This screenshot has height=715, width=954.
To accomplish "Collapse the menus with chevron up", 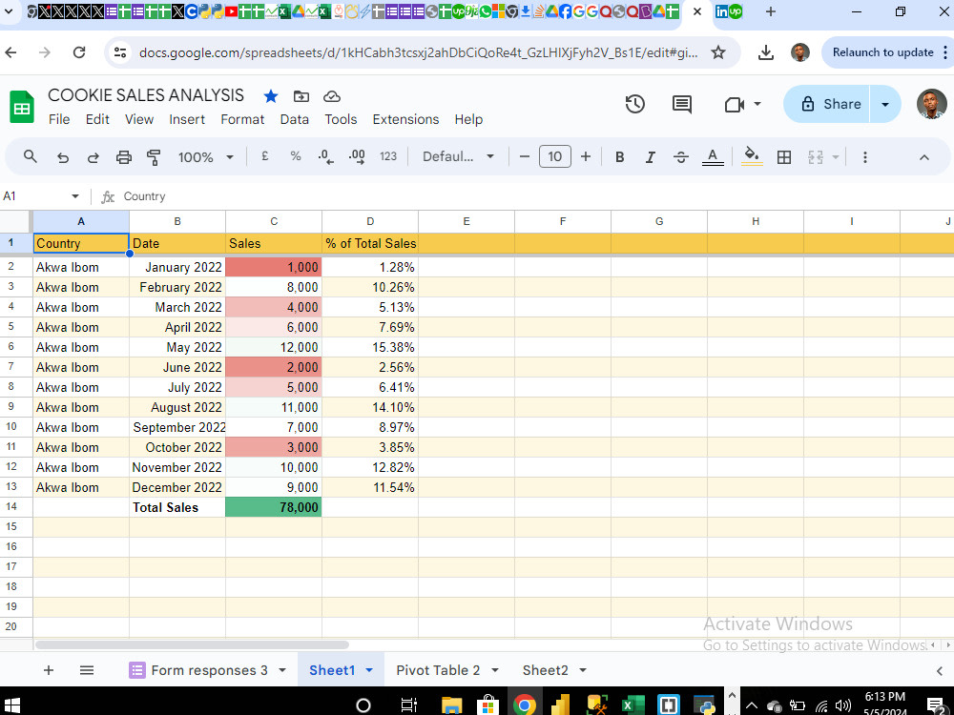I will (924, 157).
